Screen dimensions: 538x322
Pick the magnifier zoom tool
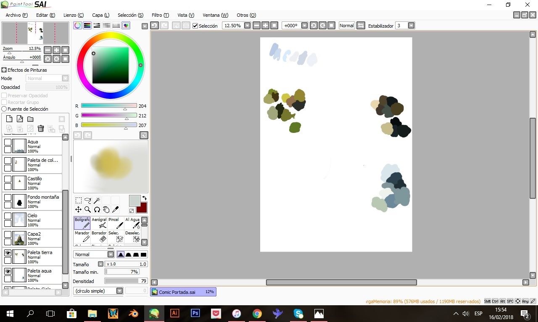click(x=87, y=209)
